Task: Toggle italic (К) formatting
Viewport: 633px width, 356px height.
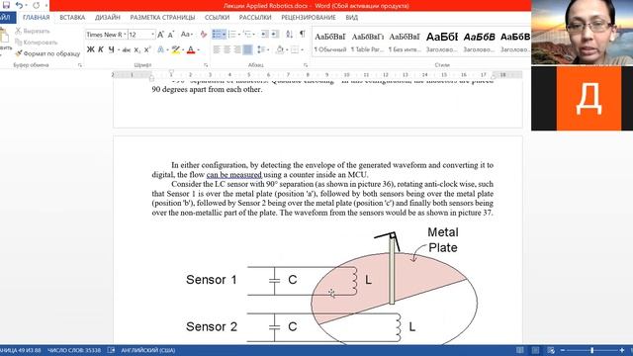Action: (101, 49)
